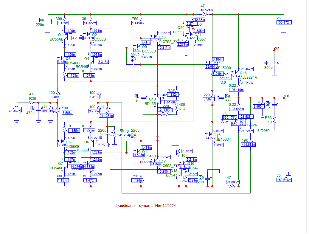Click the BD135 part label
The width and height of the screenshot is (309, 234).
click(150, 104)
